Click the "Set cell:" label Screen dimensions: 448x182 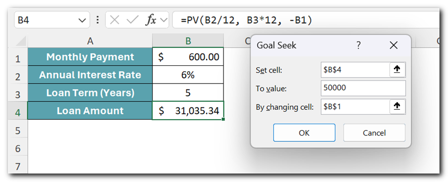click(269, 70)
